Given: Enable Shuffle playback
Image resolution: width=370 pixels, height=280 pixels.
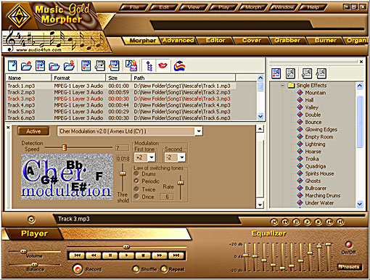Looking at the screenshot, I should 136,269.
